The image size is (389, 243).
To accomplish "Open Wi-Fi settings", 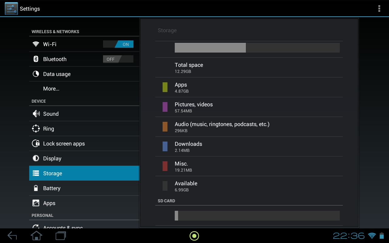I will (84, 44).
